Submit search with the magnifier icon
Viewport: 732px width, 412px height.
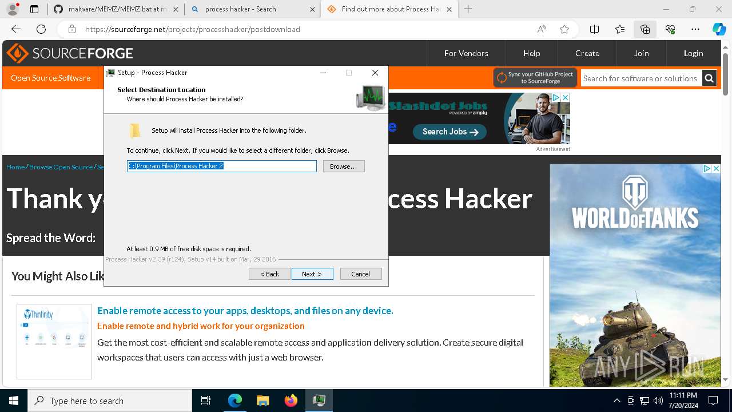[709, 78]
